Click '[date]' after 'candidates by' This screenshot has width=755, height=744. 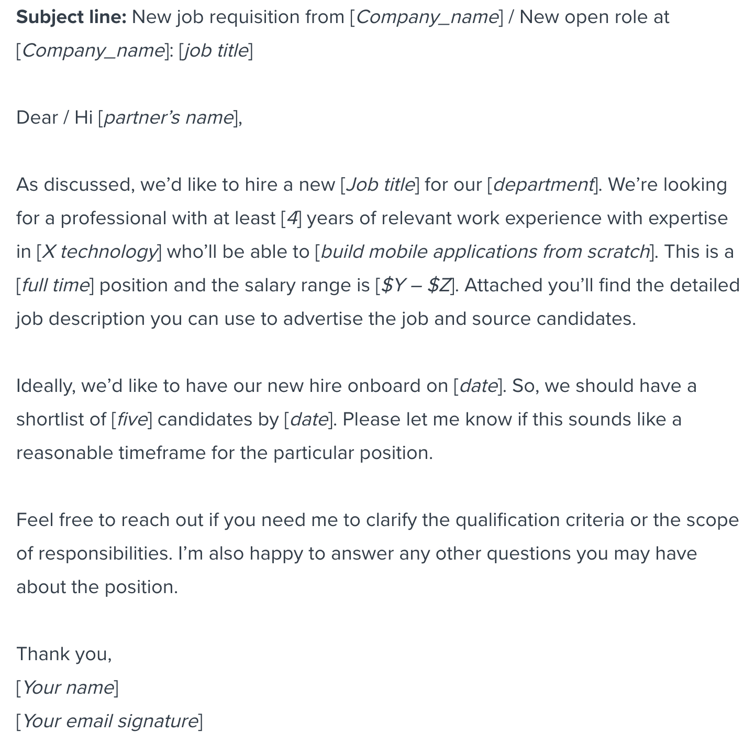point(308,419)
